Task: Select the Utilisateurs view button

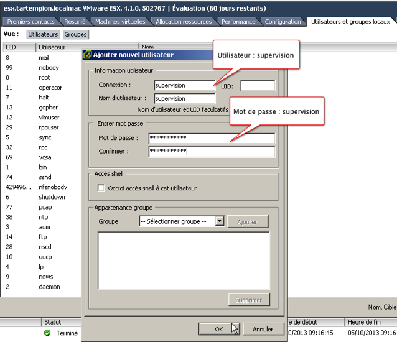Action: (x=43, y=34)
